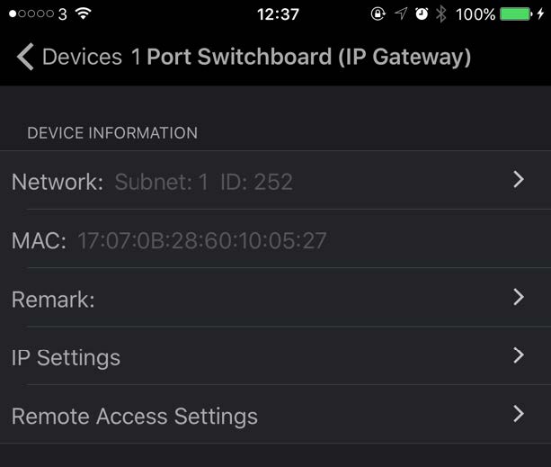Tap the charging lightning bolt icon
The width and height of the screenshot is (551, 467).
pyautogui.click(x=540, y=14)
